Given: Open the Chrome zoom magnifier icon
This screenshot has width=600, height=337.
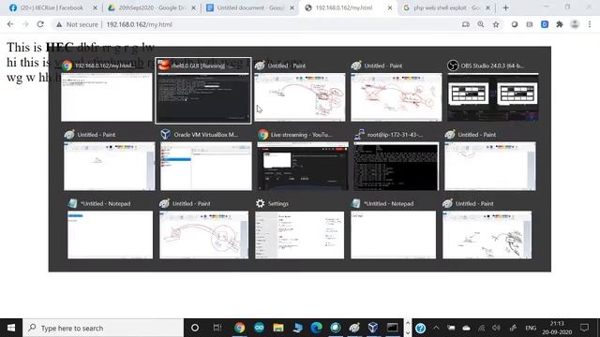Looking at the screenshot, I should click(481, 24).
